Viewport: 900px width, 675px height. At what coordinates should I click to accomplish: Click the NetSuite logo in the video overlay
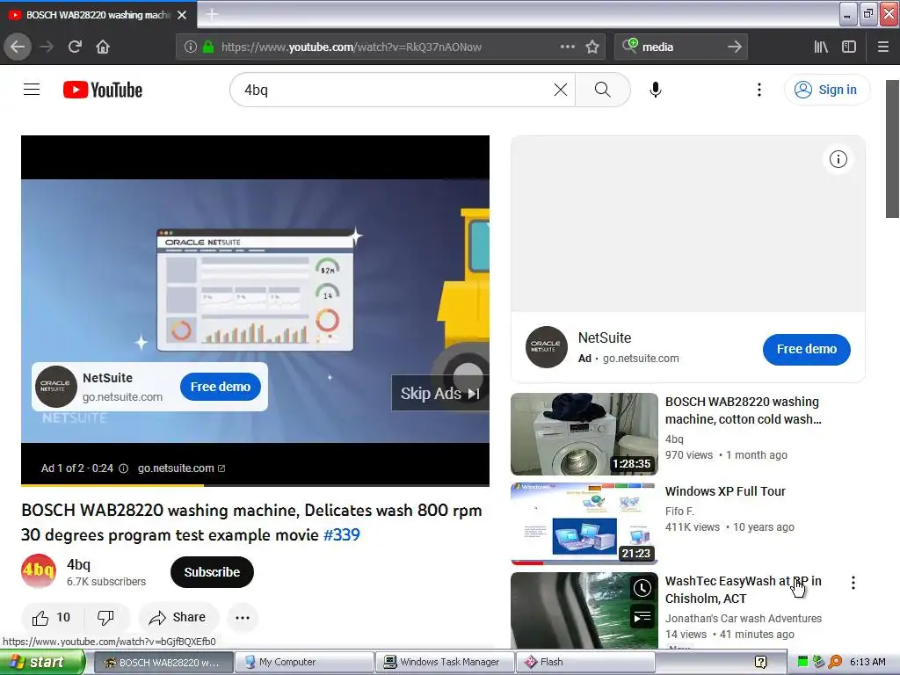[55, 387]
